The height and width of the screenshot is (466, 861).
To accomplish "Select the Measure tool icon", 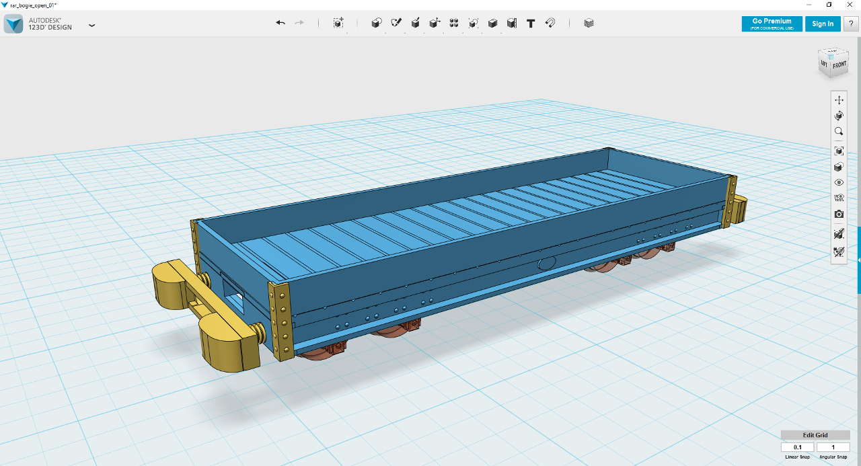I will pyautogui.click(x=512, y=23).
